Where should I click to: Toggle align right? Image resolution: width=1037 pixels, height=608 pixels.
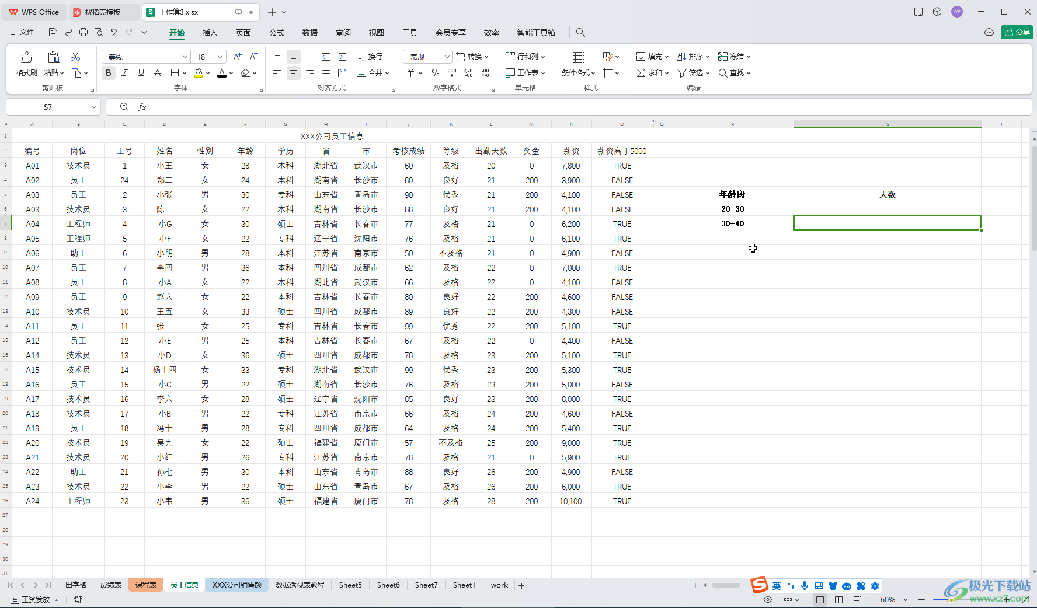[310, 73]
